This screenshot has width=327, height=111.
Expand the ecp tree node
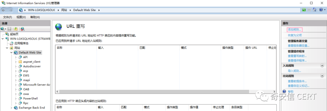[16, 71]
